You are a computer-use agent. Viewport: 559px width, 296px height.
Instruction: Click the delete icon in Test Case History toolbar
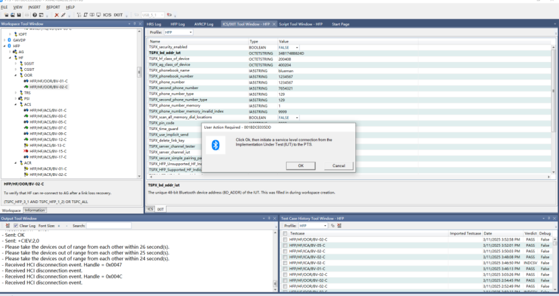click(339, 226)
